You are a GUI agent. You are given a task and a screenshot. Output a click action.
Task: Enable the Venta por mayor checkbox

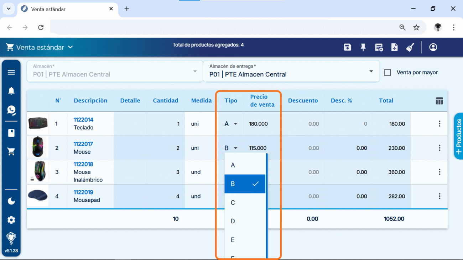[x=387, y=73]
